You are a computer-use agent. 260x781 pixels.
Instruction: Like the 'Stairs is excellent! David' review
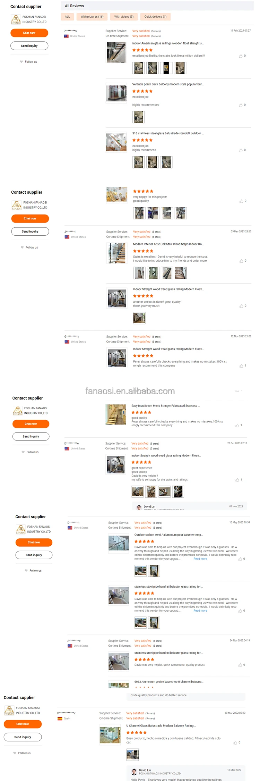[241, 261]
